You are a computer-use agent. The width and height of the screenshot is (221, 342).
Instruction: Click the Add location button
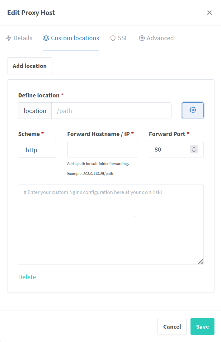coord(30,66)
